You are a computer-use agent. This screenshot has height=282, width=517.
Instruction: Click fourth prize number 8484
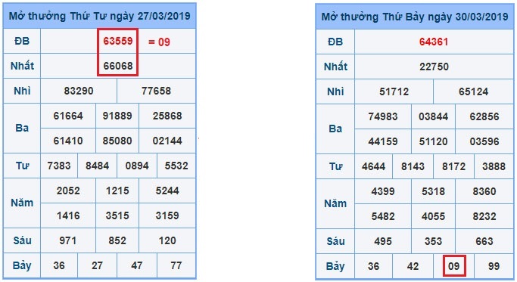97,166
